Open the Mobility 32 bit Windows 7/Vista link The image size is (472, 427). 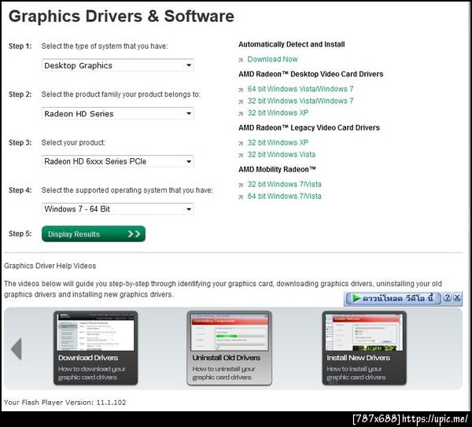285,184
